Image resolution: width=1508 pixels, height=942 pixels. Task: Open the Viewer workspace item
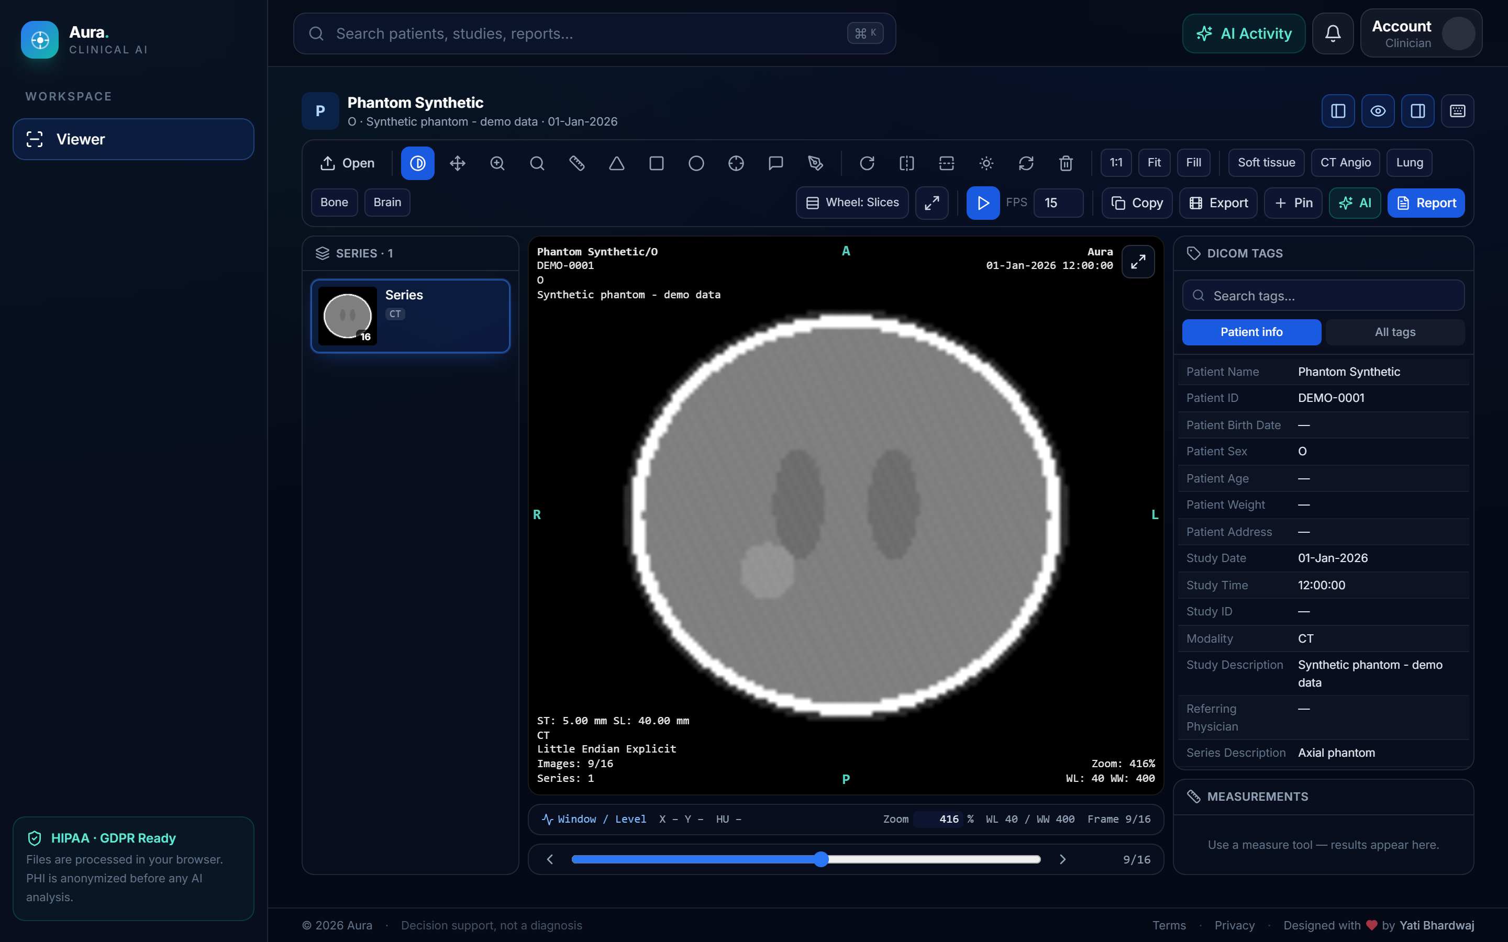click(x=134, y=140)
